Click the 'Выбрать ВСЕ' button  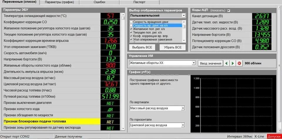tap(142, 48)
